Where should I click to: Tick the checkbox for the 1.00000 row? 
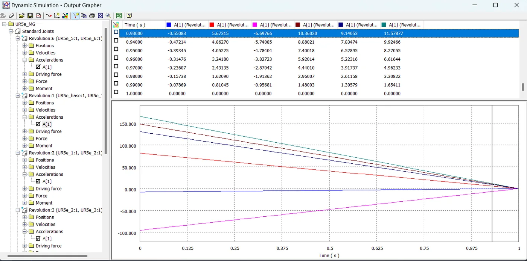[x=116, y=92]
